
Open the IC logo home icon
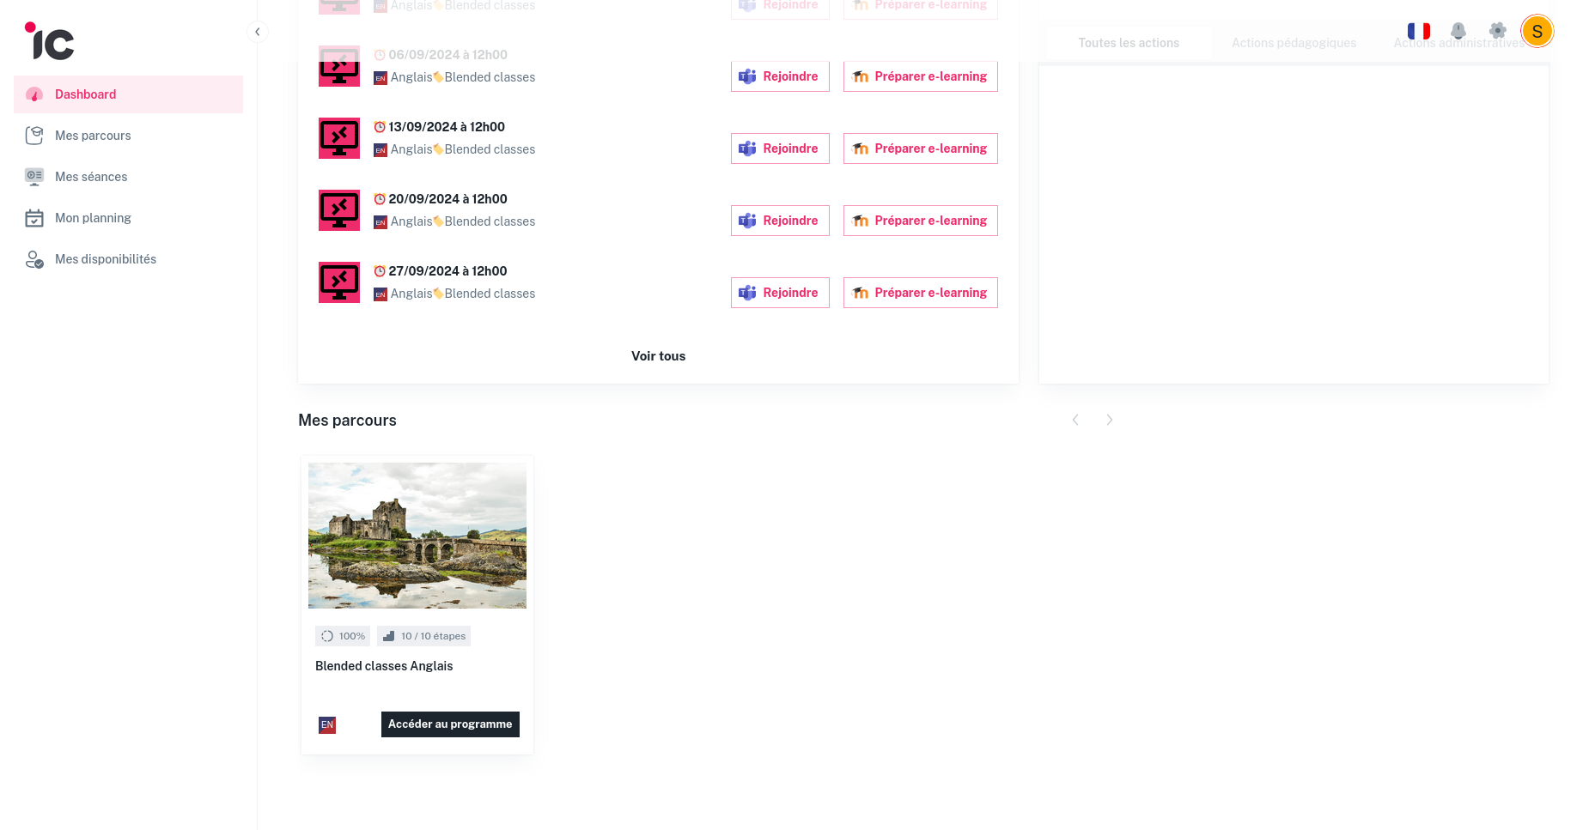coord(49,41)
